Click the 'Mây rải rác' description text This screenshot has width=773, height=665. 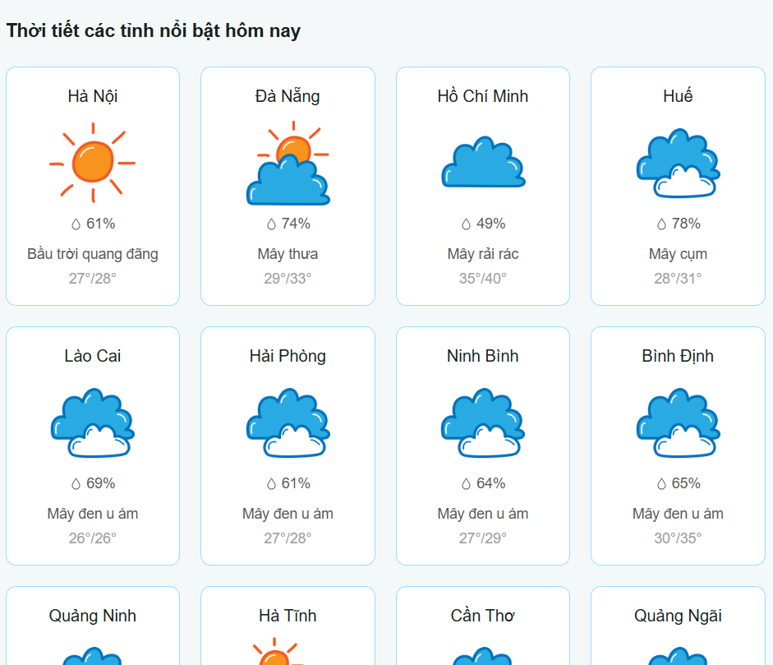pos(483,254)
